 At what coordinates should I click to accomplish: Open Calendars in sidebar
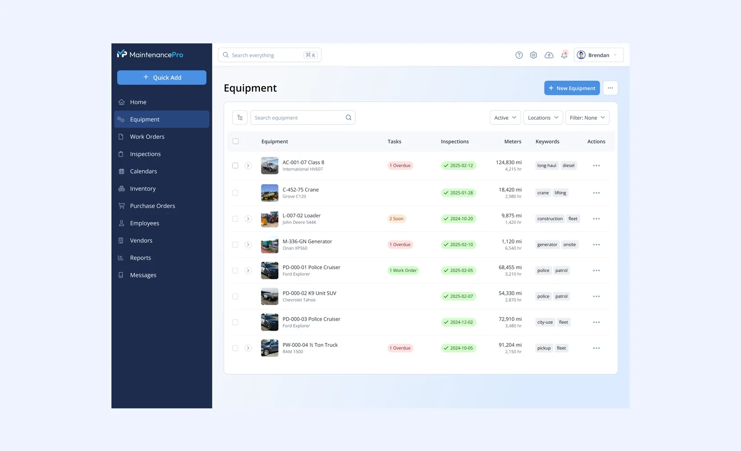coord(162,171)
